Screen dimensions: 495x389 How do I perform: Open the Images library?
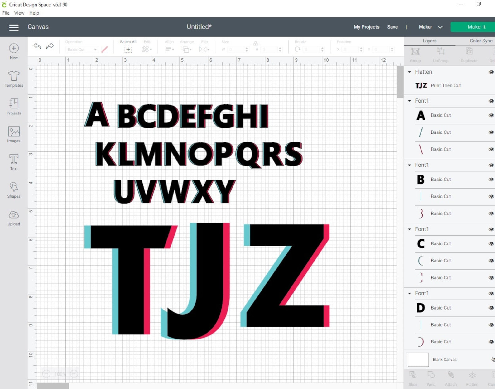tap(14, 134)
